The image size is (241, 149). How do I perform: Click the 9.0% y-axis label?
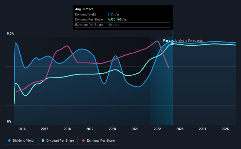pos(10,34)
